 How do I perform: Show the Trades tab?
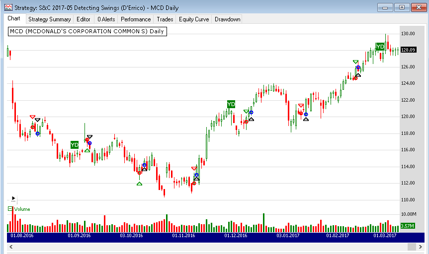pos(165,19)
